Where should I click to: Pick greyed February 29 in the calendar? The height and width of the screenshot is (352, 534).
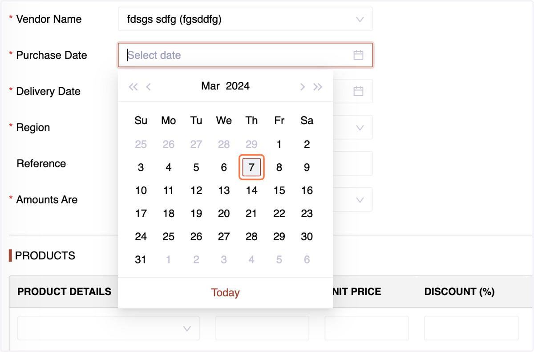251,144
